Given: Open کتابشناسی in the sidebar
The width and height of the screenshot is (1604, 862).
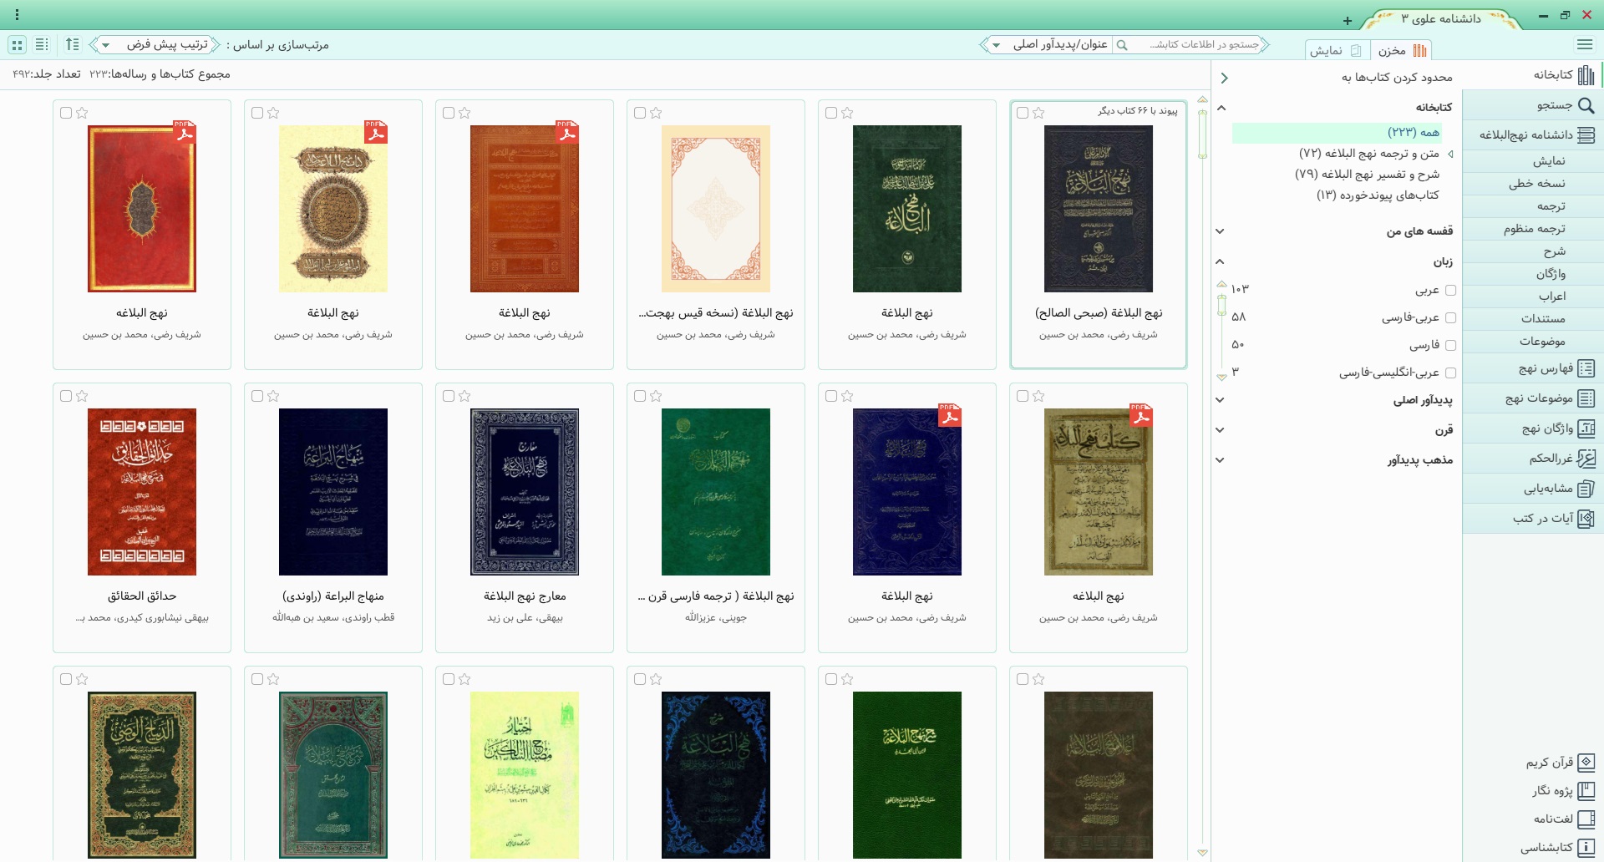Looking at the screenshot, I should (x=1557, y=848).
